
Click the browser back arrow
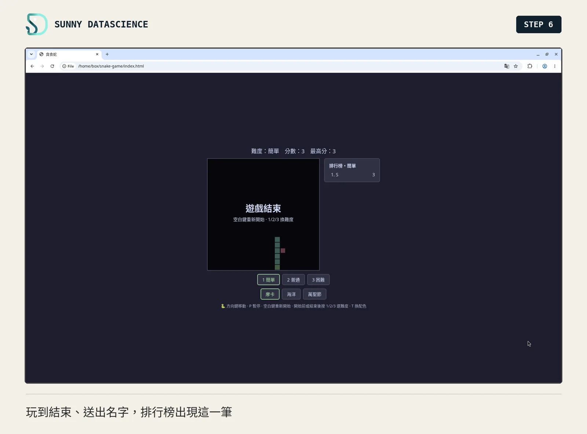32,66
